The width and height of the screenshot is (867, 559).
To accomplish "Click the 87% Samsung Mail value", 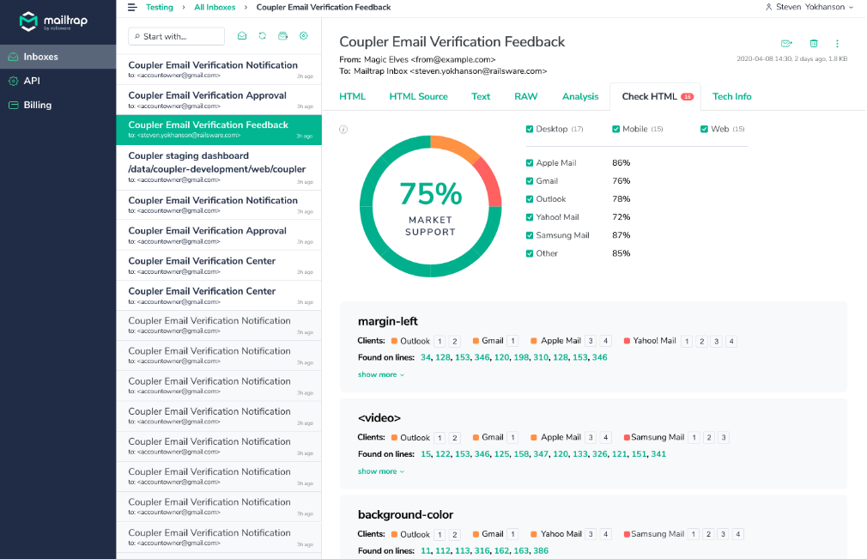I will tap(621, 235).
